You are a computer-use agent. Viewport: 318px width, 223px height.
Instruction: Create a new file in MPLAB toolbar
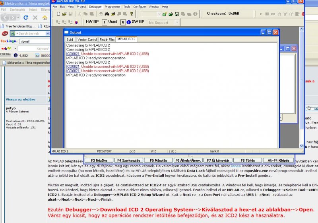pyautogui.click(x=58, y=14)
